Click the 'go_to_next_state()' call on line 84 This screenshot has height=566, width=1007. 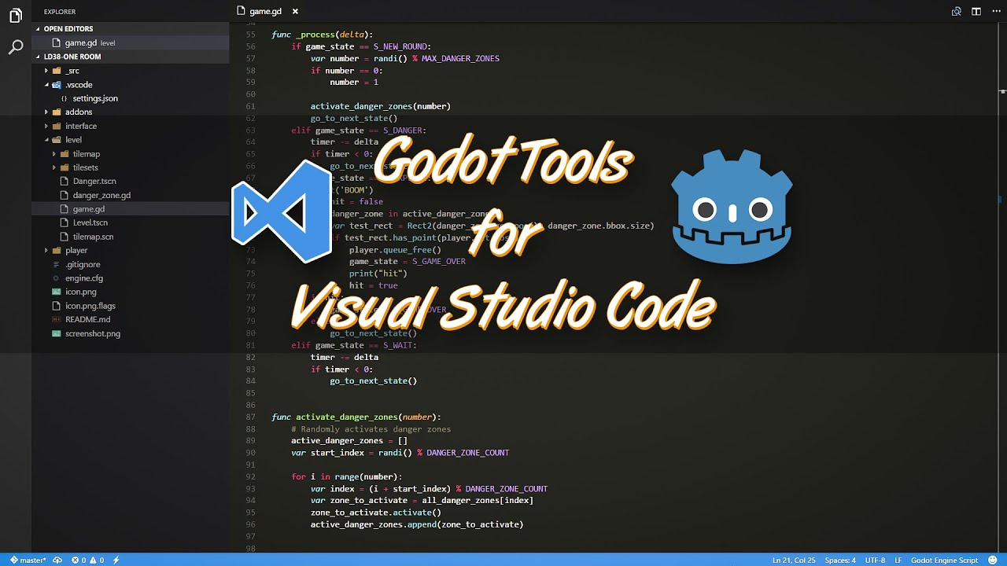[x=373, y=381]
